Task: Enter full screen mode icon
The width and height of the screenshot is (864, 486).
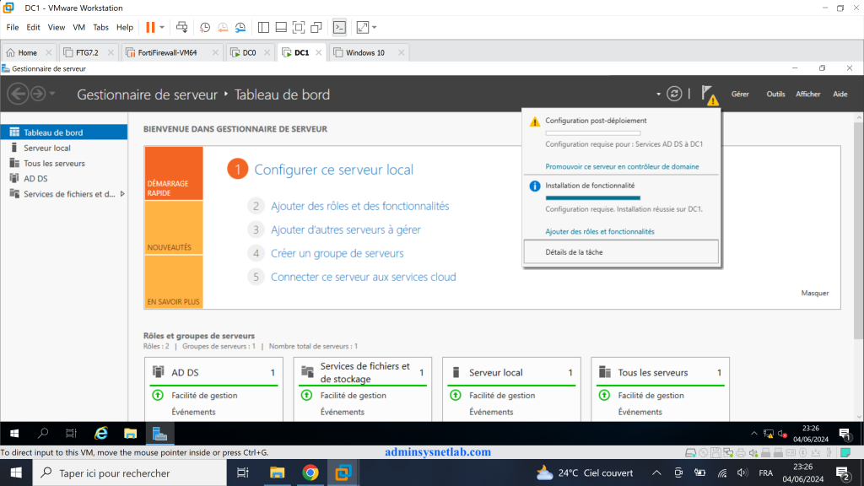Action: 299,27
